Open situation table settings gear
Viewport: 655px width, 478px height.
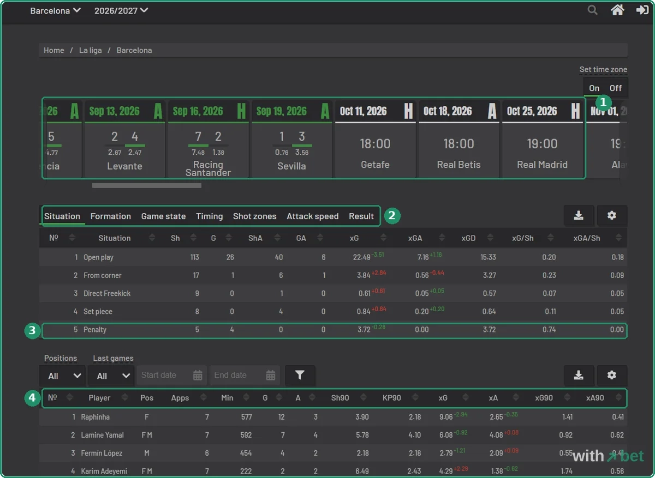click(x=612, y=216)
